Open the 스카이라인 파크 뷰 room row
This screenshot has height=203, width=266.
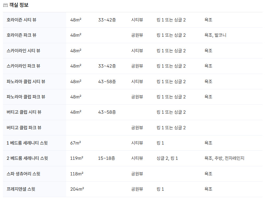tap(23, 66)
